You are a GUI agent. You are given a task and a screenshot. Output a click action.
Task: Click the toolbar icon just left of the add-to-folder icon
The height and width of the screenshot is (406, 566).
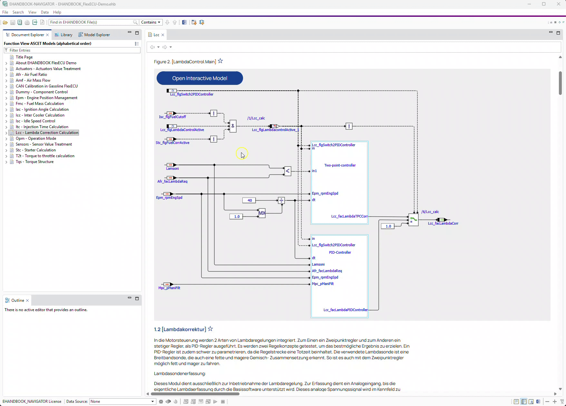click(184, 22)
